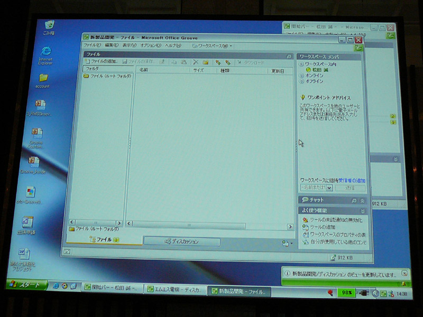Viewport: 423px width, 317px height.
Task: Open the ファイル(F) menu
Action: [x=92, y=45]
